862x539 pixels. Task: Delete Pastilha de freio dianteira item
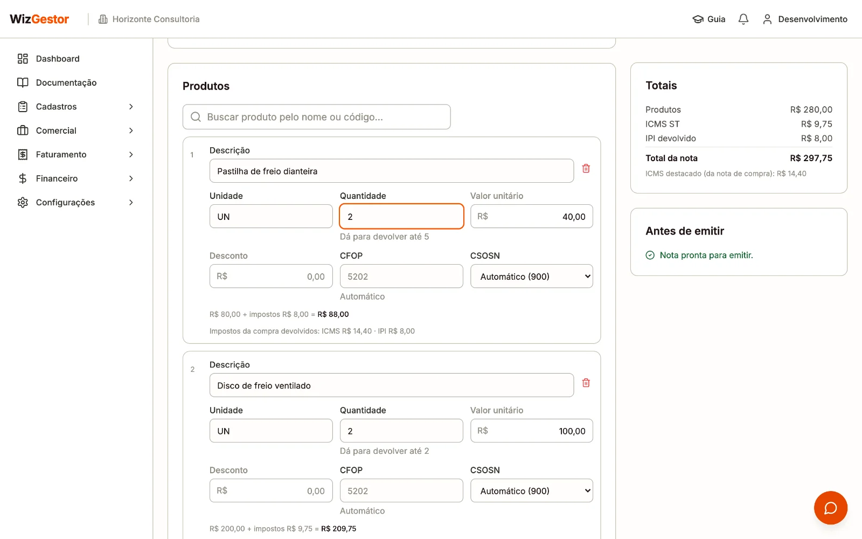coord(586,169)
